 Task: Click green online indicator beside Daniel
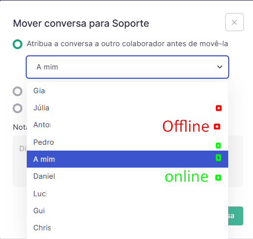point(218,177)
